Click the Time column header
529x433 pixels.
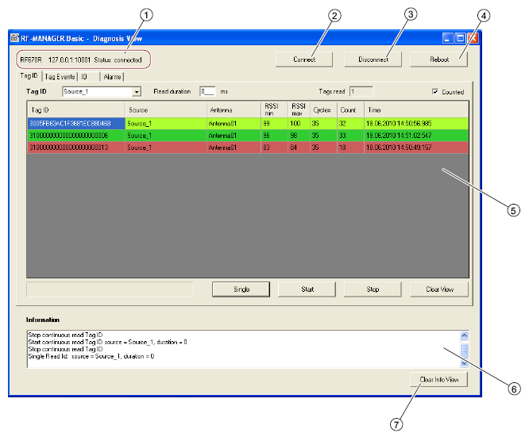point(416,110)
